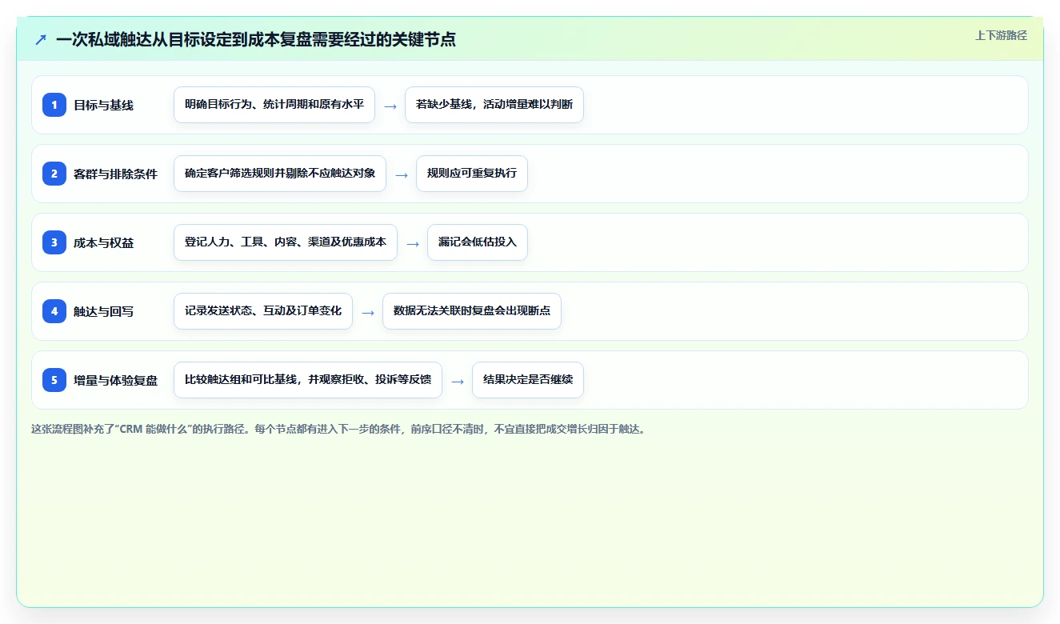Screen dimensions: 1060x624
Task: Click the arrow before 漏记会低估投入 box
Action: 413,243
